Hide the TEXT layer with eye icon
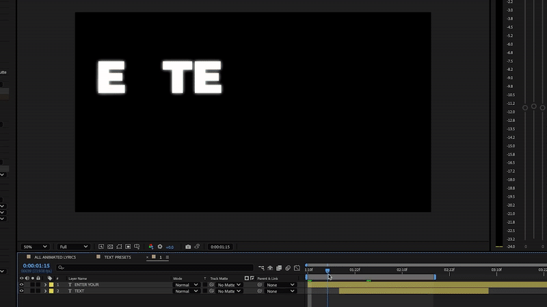Viewport: 547px width, 307px height. pyautogui.click(x=21, y=291)
